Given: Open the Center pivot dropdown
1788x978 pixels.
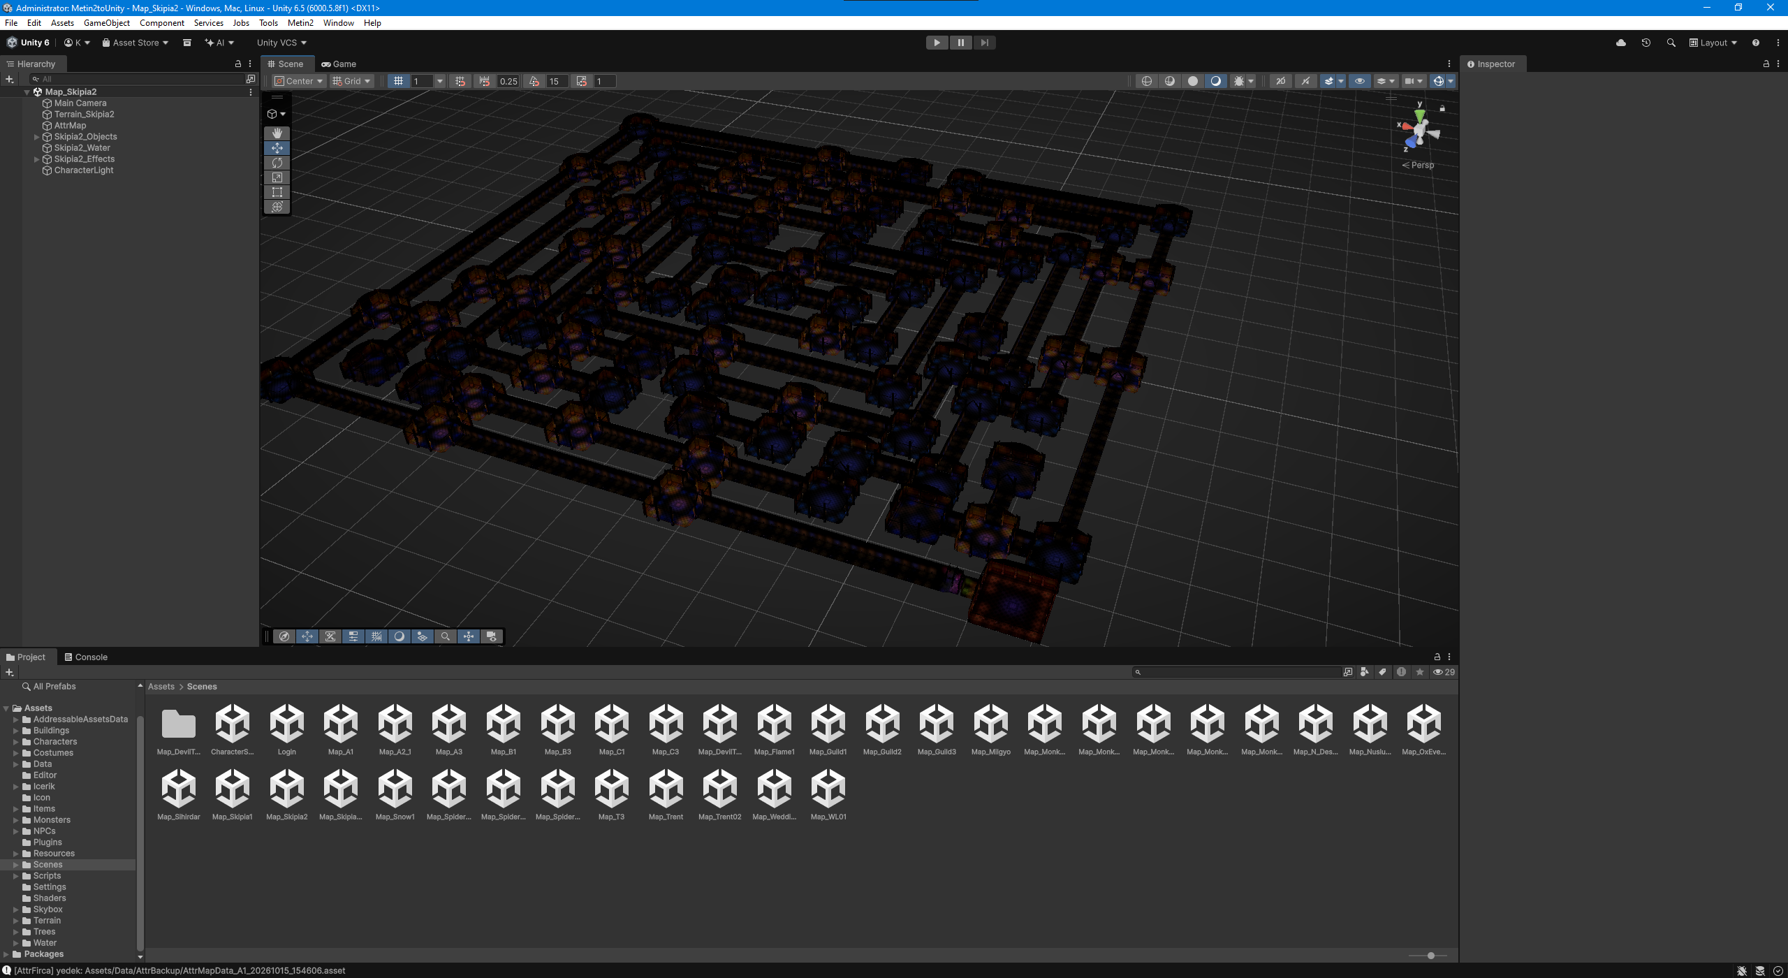Looking at the screenshot, I should pos(300,81).
